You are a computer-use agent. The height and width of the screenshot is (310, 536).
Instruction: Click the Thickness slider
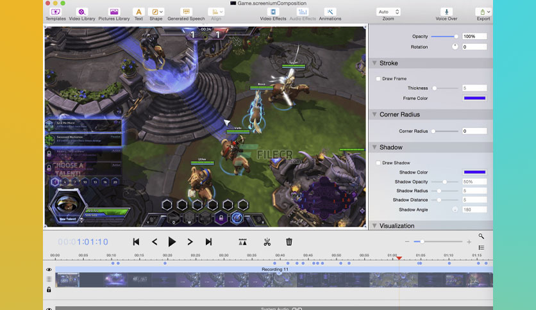tap(445, 88)
